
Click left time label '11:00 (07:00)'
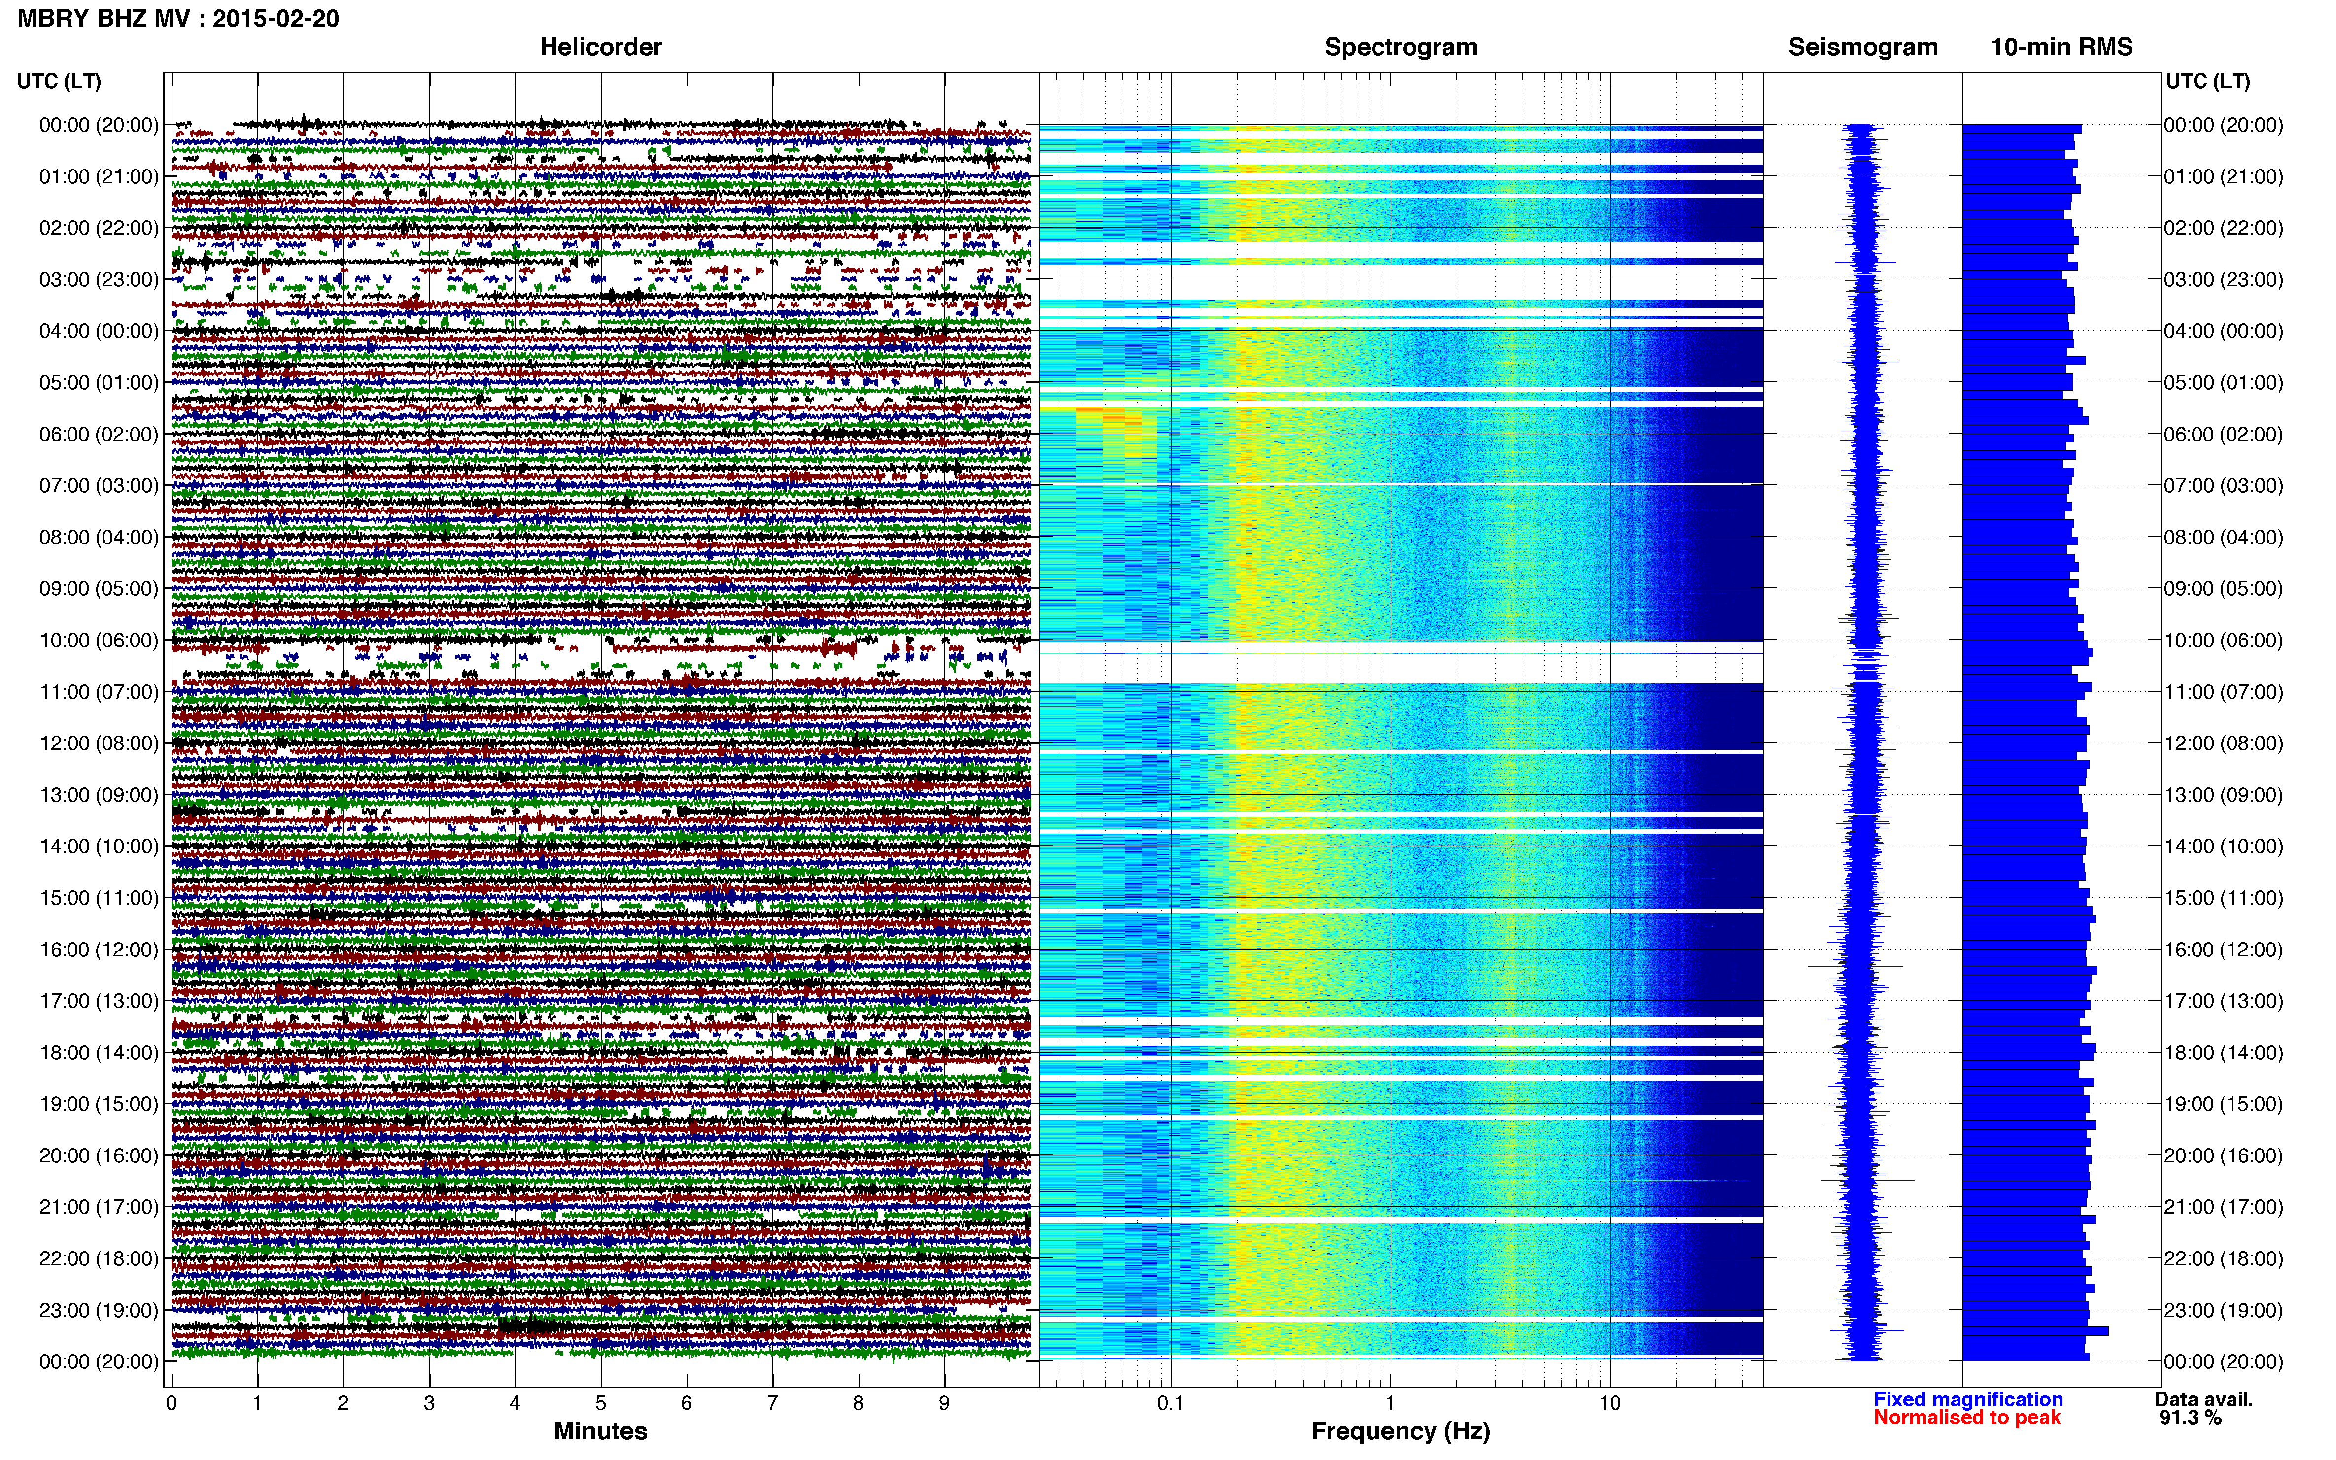pos(99,691)
